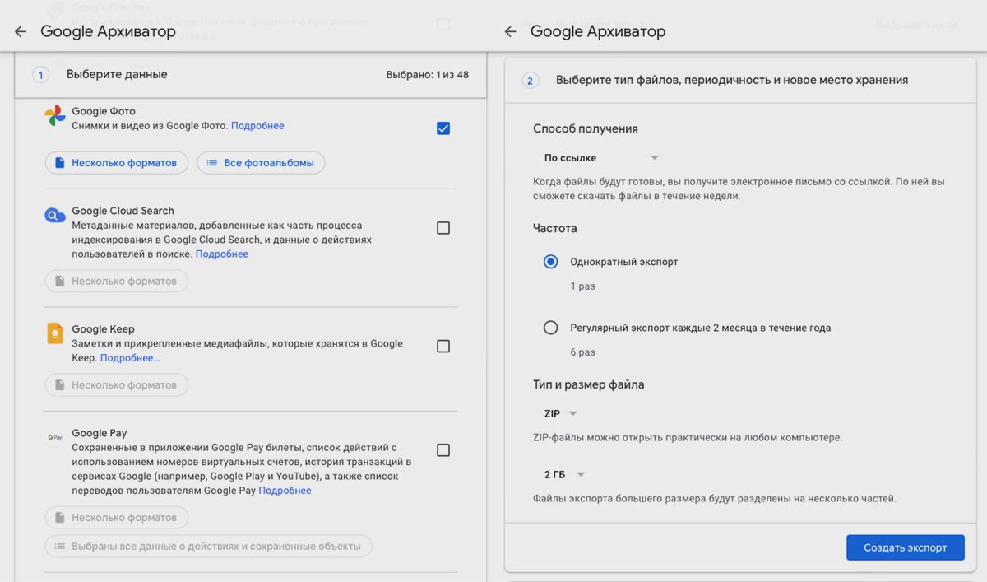Click the Все фотоальбомы button
The height and width of the screenshot is (582, 987).
tap(261, 163)
